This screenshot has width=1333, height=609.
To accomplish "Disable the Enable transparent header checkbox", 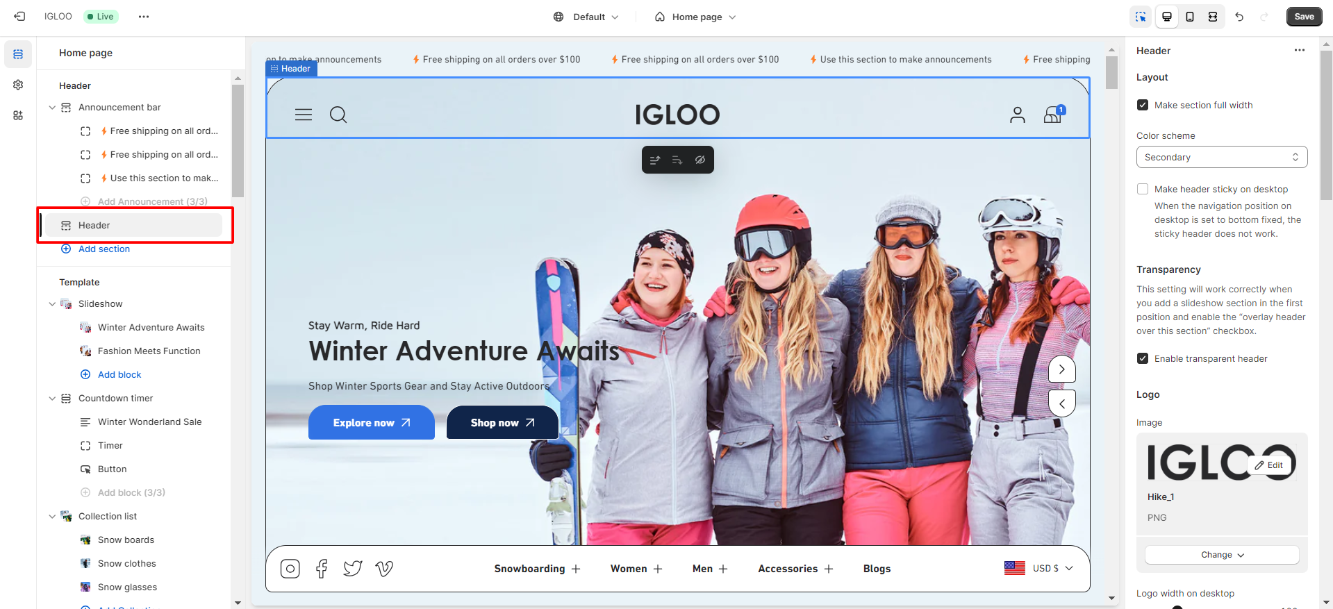I will coord(1143,358).
